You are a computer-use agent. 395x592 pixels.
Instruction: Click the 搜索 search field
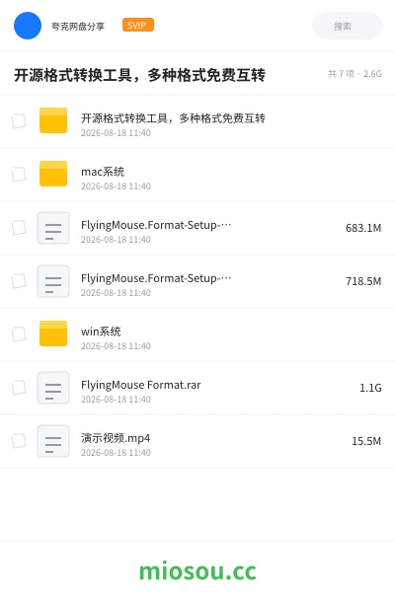pyautogui.click(x=348, y=26)
